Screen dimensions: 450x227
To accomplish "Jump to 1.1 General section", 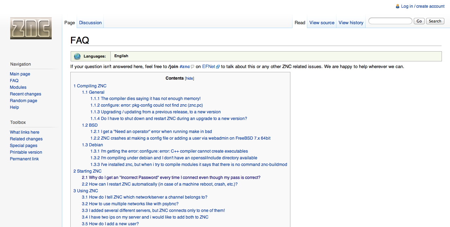I will tap(93, 92).
